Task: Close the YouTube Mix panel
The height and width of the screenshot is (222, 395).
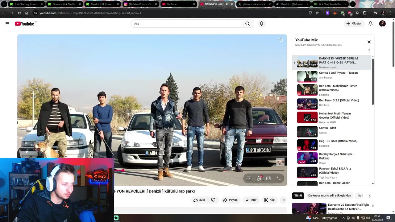Action: [369, 42]
